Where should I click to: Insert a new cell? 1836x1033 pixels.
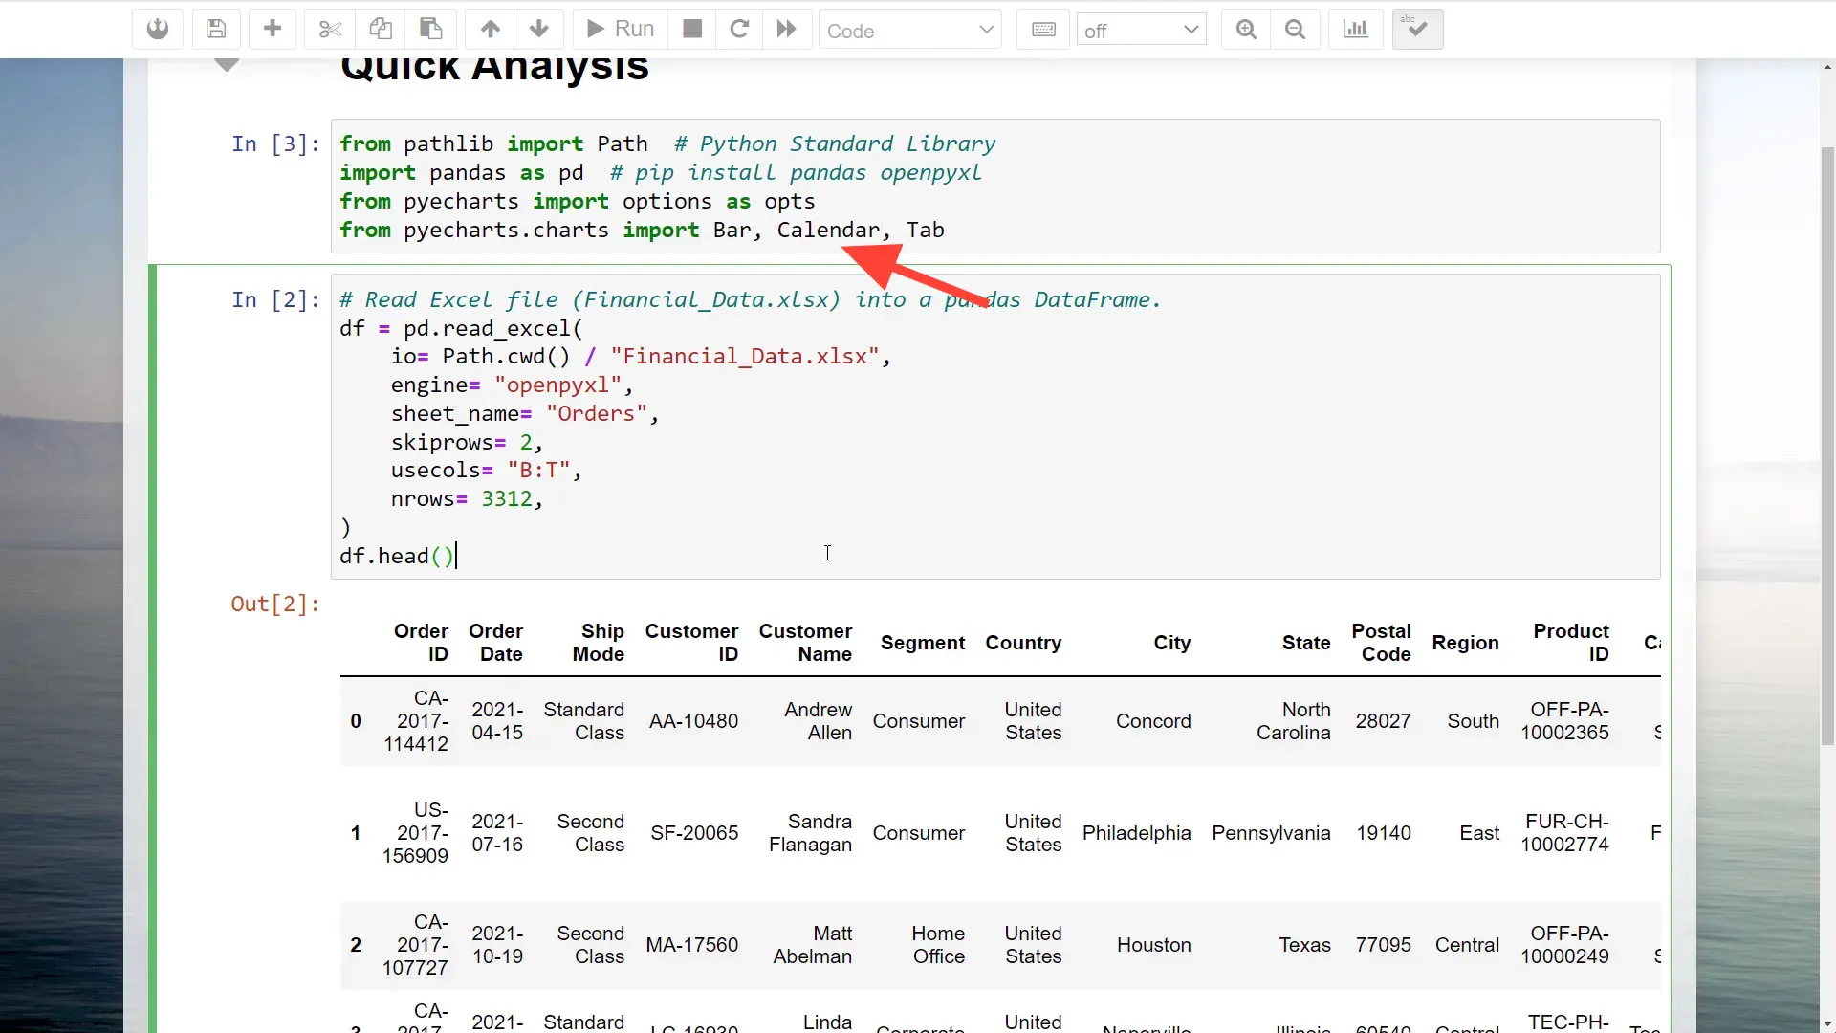[273, 29]
